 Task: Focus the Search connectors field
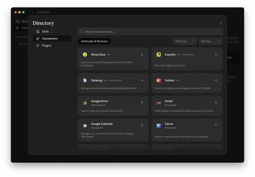pyautogui.click(x=150, y=31)
